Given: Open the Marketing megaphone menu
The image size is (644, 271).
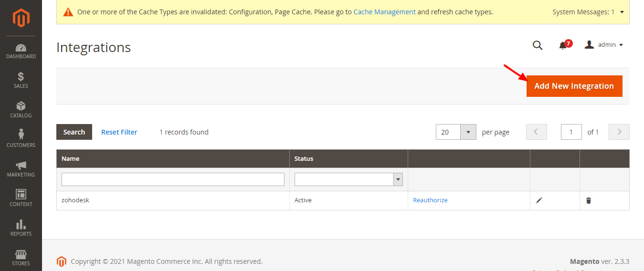Looking at the screenshot, I should pos(21,169).
